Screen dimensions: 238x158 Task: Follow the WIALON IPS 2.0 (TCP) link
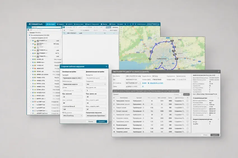[x=157, y=83]
